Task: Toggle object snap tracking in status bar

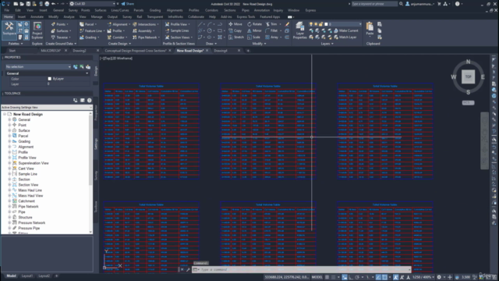Action: [x=378, y=277]
